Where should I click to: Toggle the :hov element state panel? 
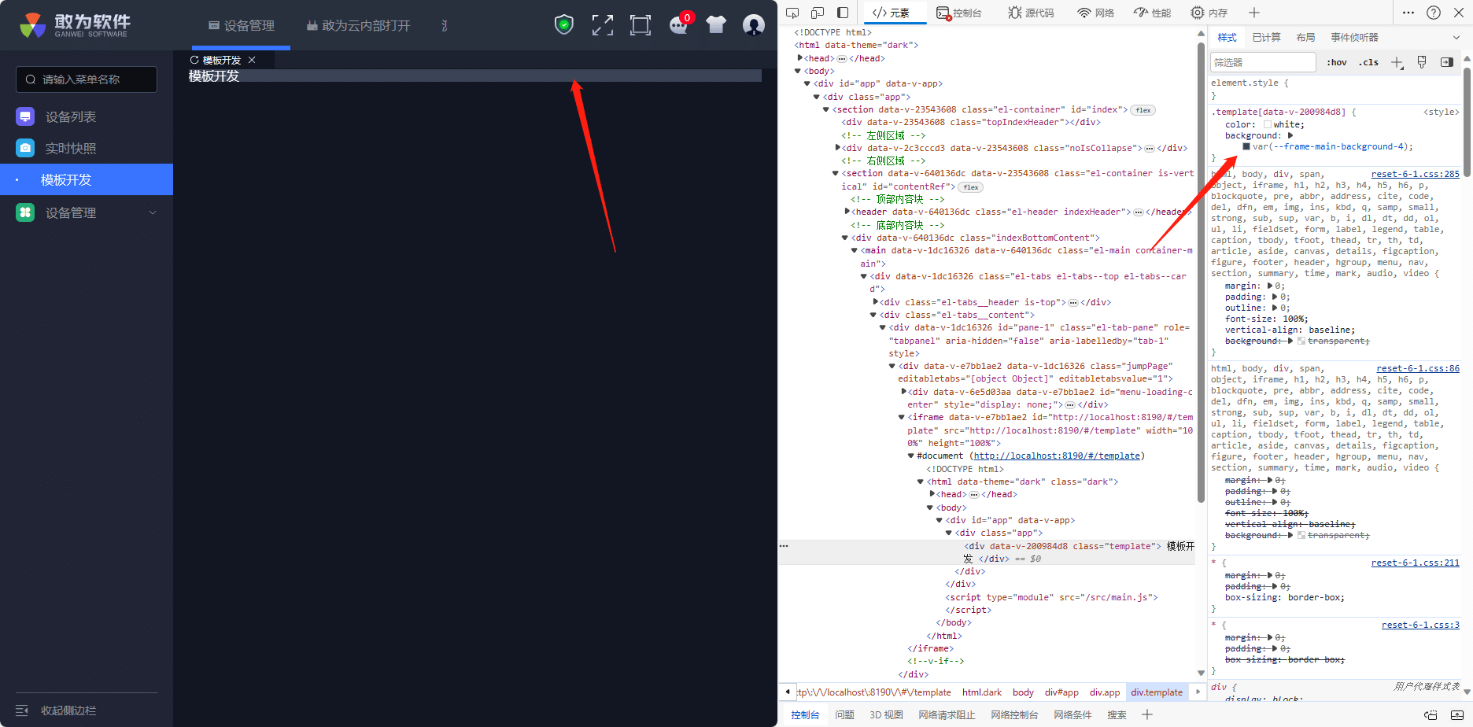click(1336, 62)
